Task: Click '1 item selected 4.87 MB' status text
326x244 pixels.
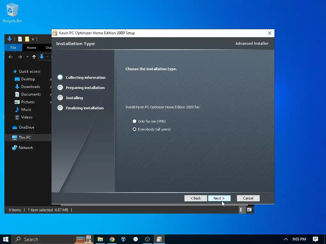Action: tap(48, 210)
